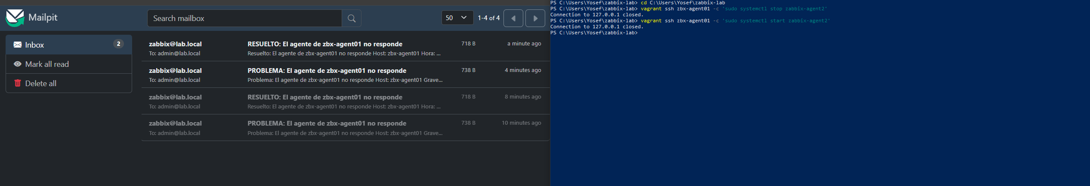Click Delete all

pyautogui.click(x=69, y=83)
